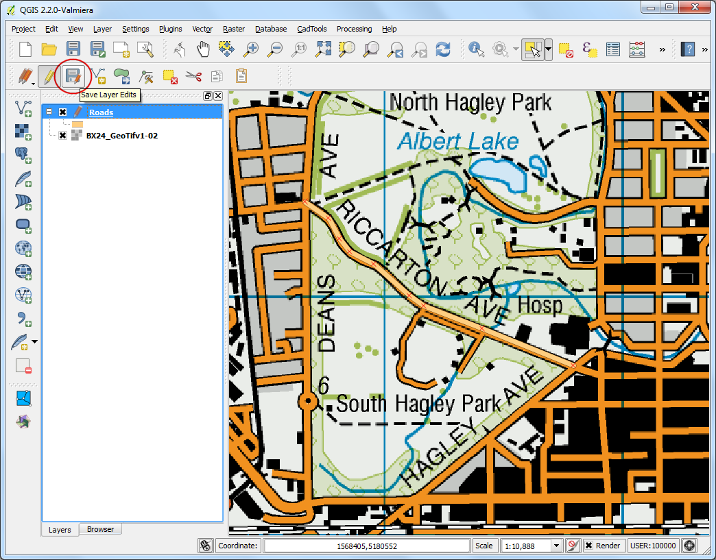Open the attribute table icon
Screen dimensions: 716x560
613,49
